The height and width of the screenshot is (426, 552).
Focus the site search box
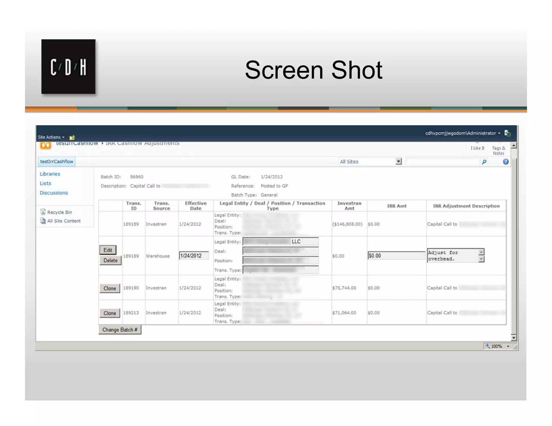(443, 162)
